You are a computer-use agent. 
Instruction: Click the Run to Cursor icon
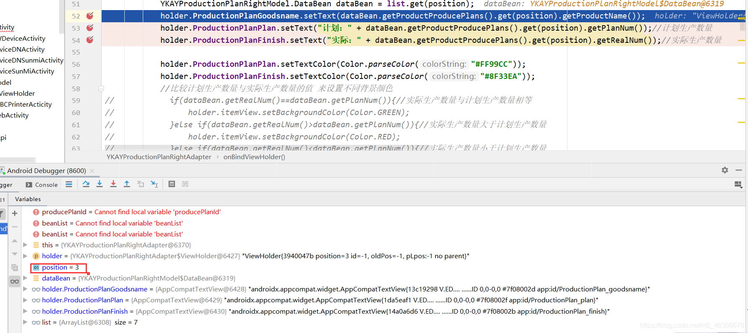pyautogui.click(x=155, y=184)
